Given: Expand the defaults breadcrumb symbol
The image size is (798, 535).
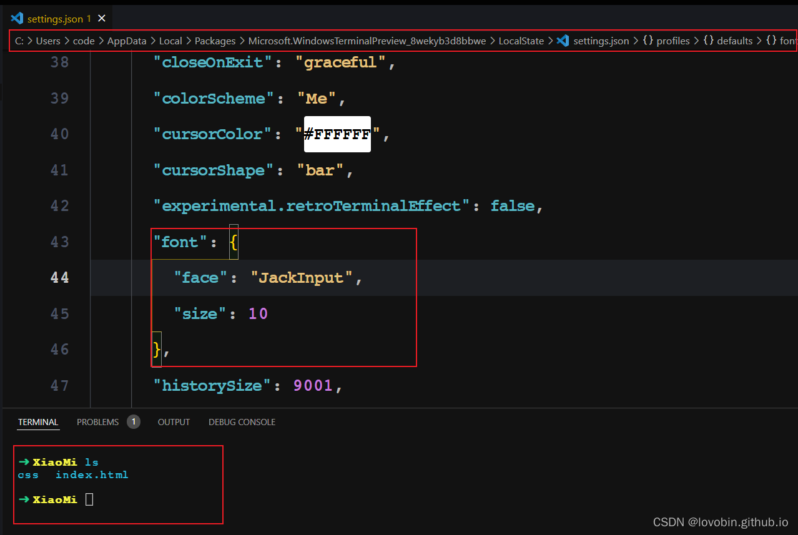Looking at the screenshot, I should click(x=735, y=41).
